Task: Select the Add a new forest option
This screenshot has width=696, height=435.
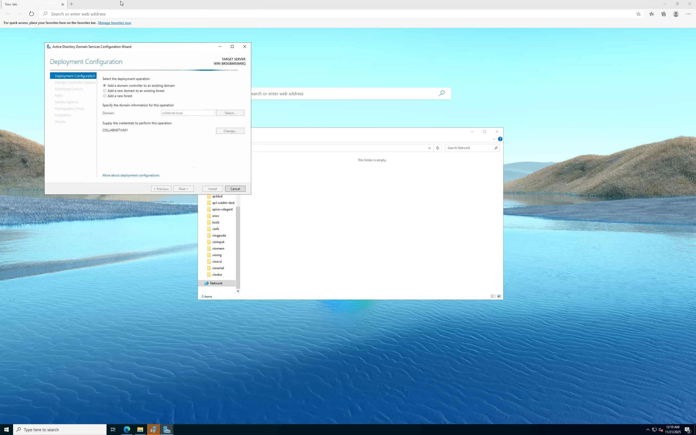Action: click(x=104, y=96)
